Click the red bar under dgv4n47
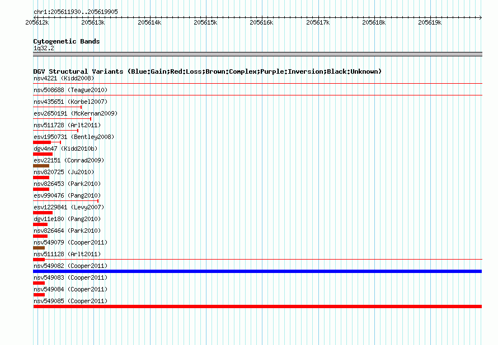The image size is (498, 345). pos(43,154)
